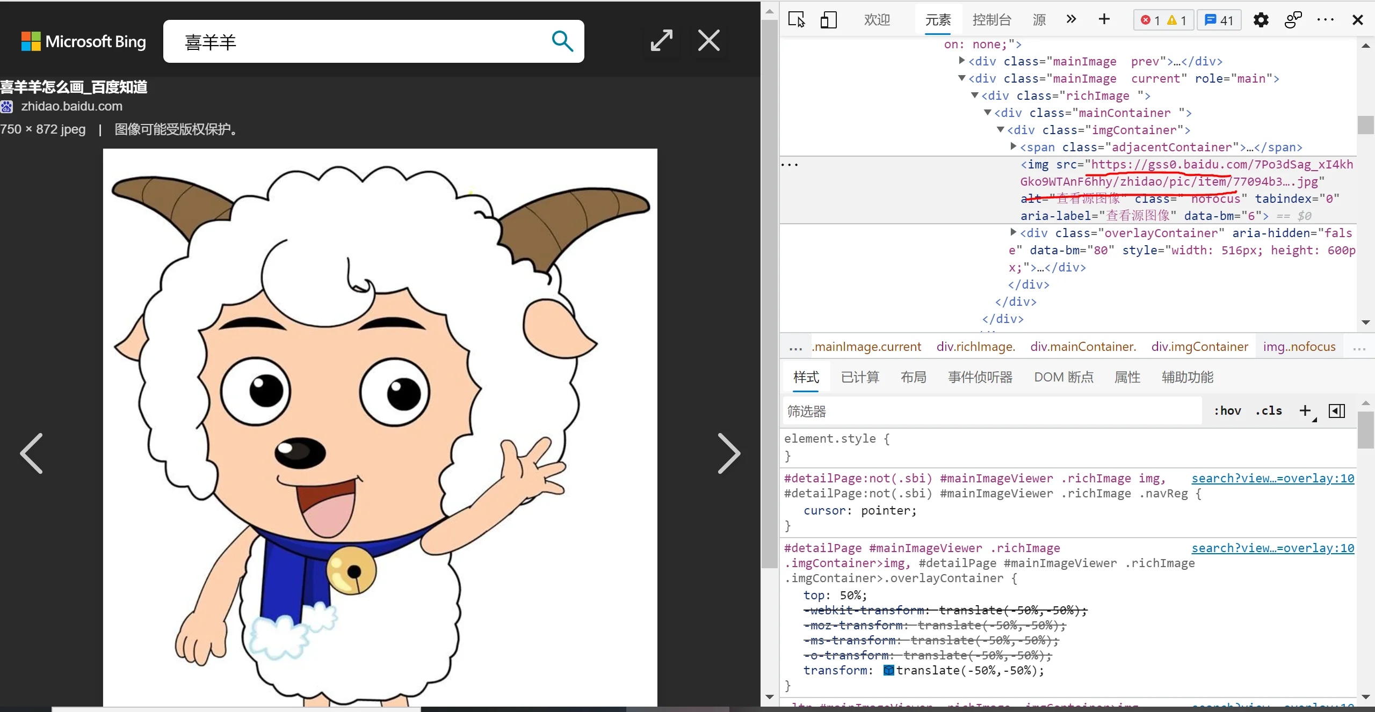Switch to the 元素 tab
The width and height of the screenshot is (1375, 712).
[x=938, y=20]
